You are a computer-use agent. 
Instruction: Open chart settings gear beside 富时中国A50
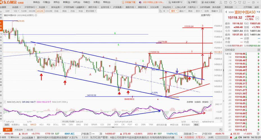click(36, 15)
